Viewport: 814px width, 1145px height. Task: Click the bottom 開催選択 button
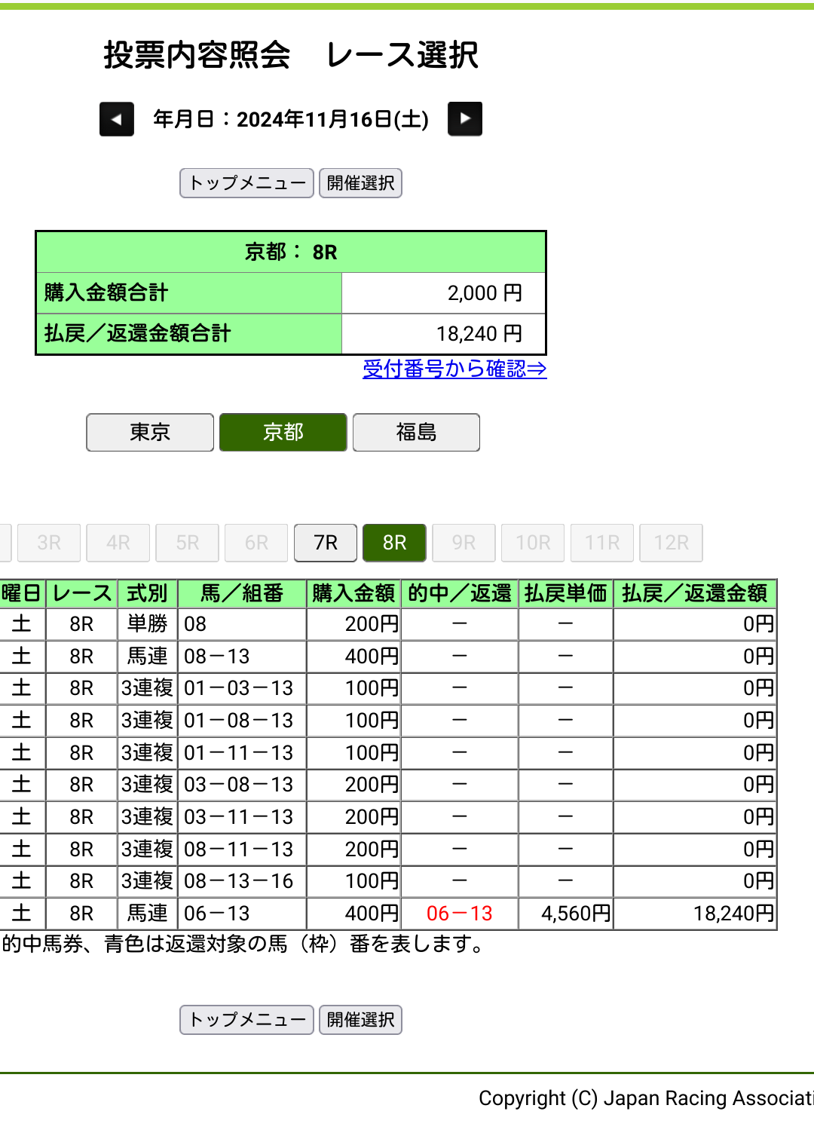(x=360, y=1020)
